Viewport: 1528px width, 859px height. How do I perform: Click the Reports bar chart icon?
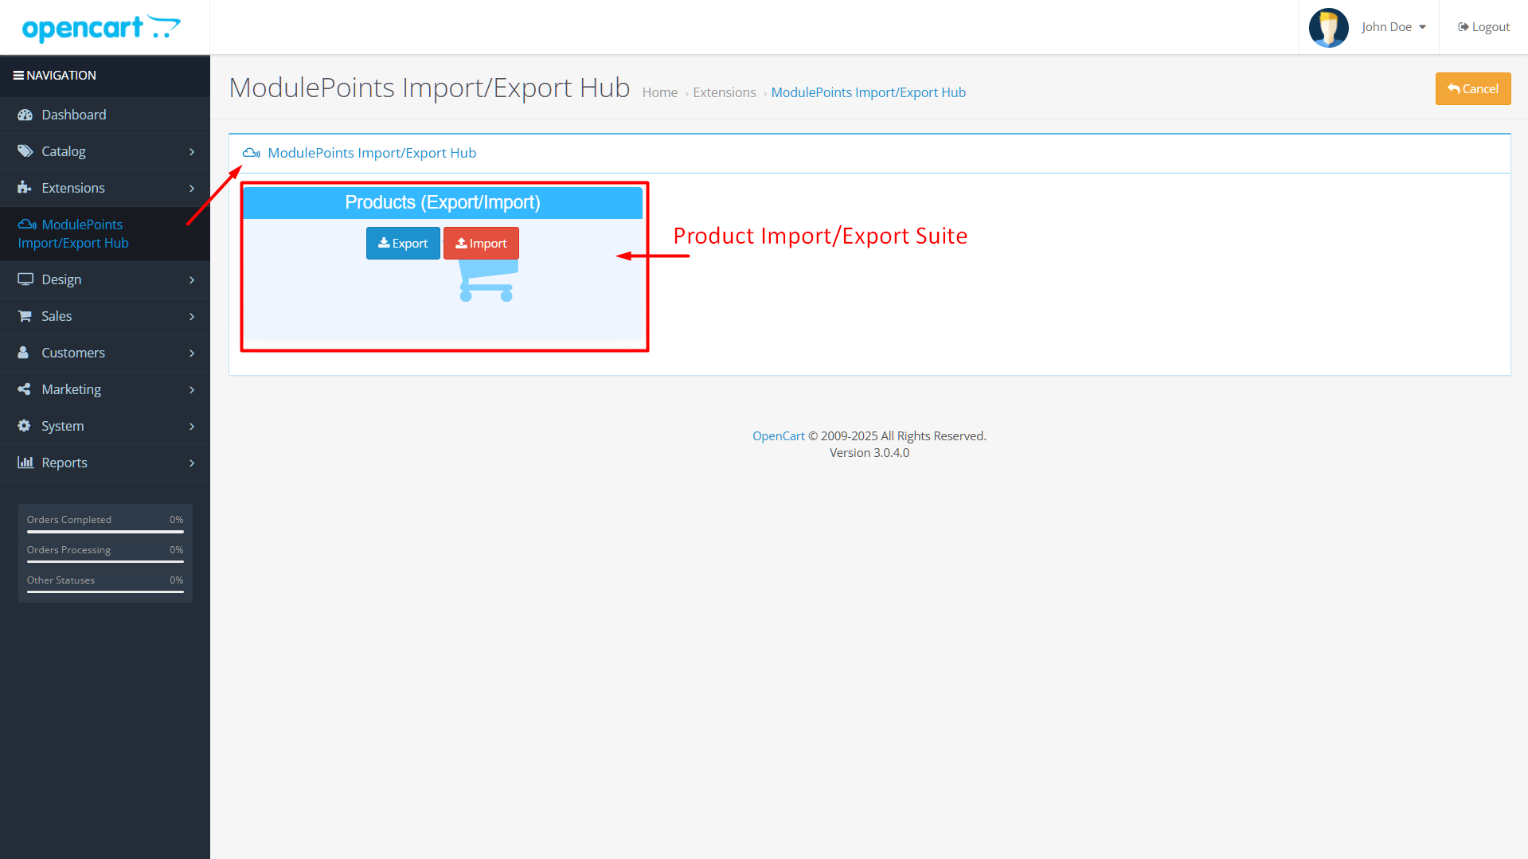(x=25, y=463)
